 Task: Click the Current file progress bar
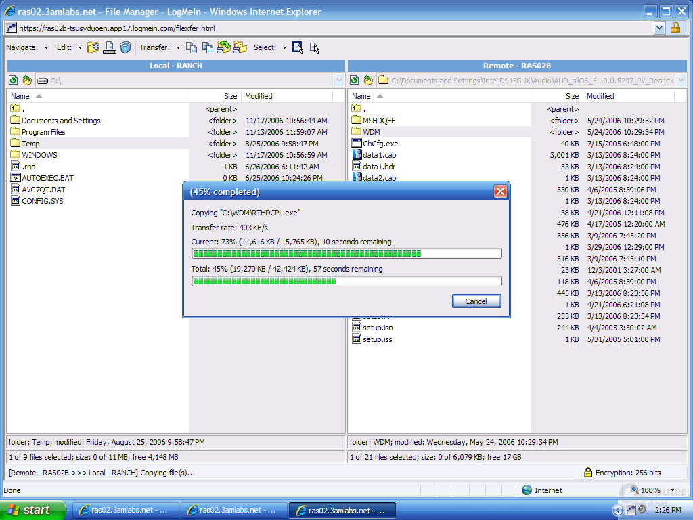pyautogui.click(x=346, y=253)
